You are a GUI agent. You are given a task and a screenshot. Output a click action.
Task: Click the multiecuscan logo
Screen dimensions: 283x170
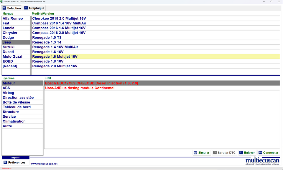coord(262,161)
